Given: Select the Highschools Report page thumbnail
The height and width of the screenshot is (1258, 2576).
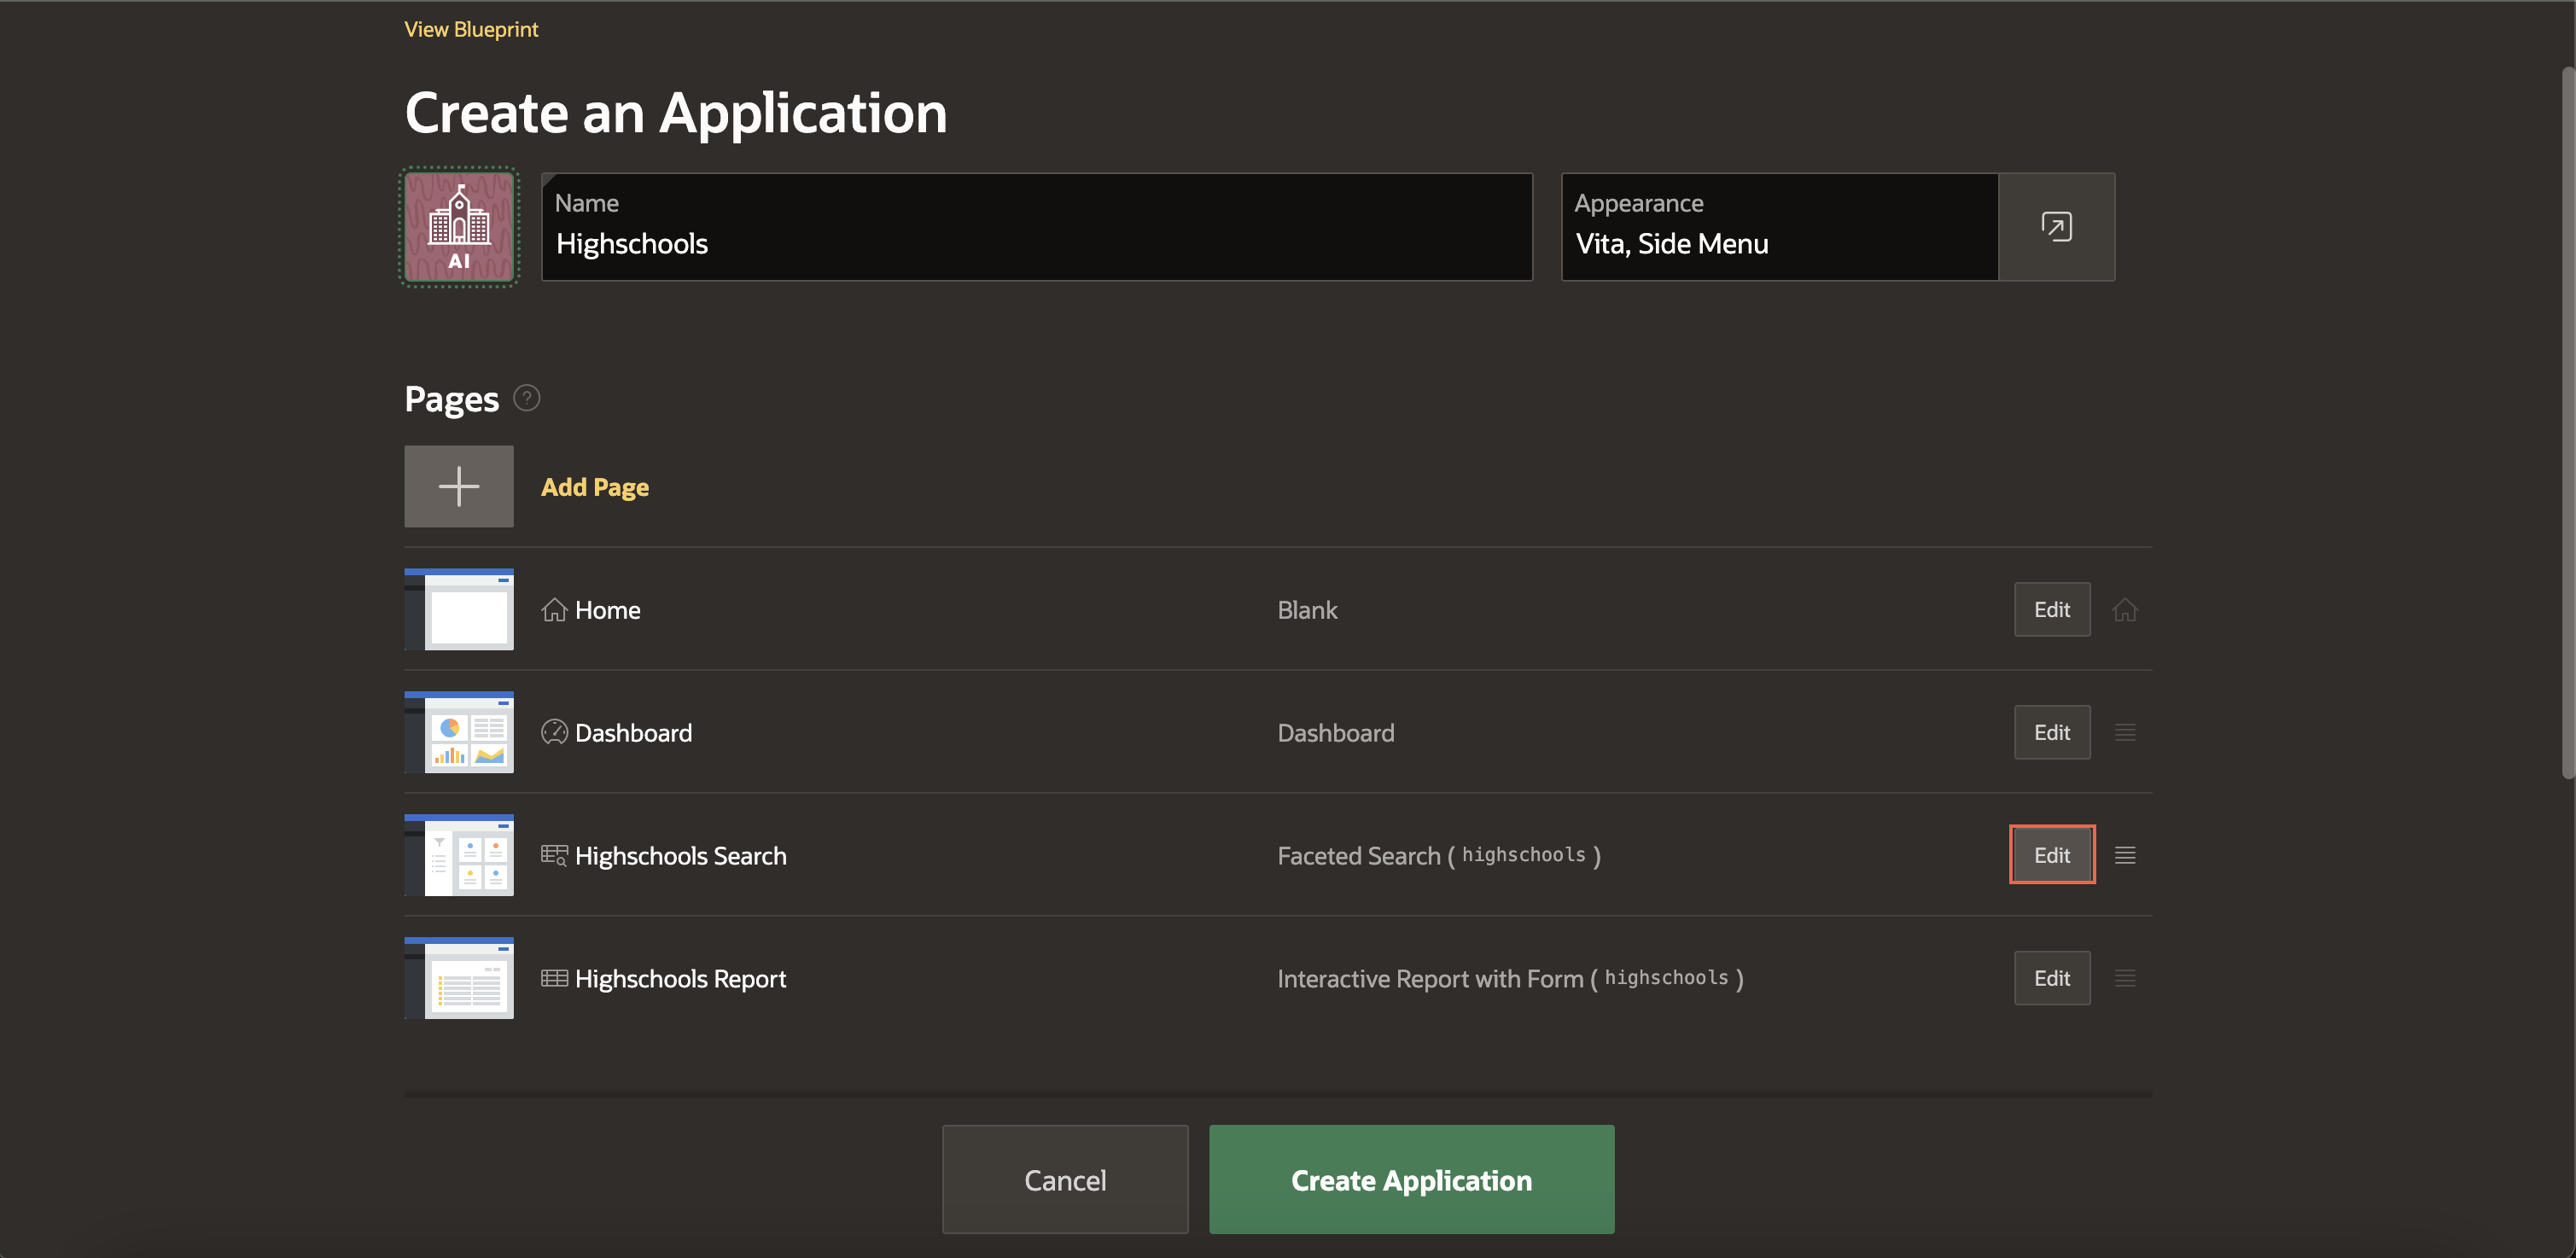Looking at the screenshot, I should click(459, 978).
